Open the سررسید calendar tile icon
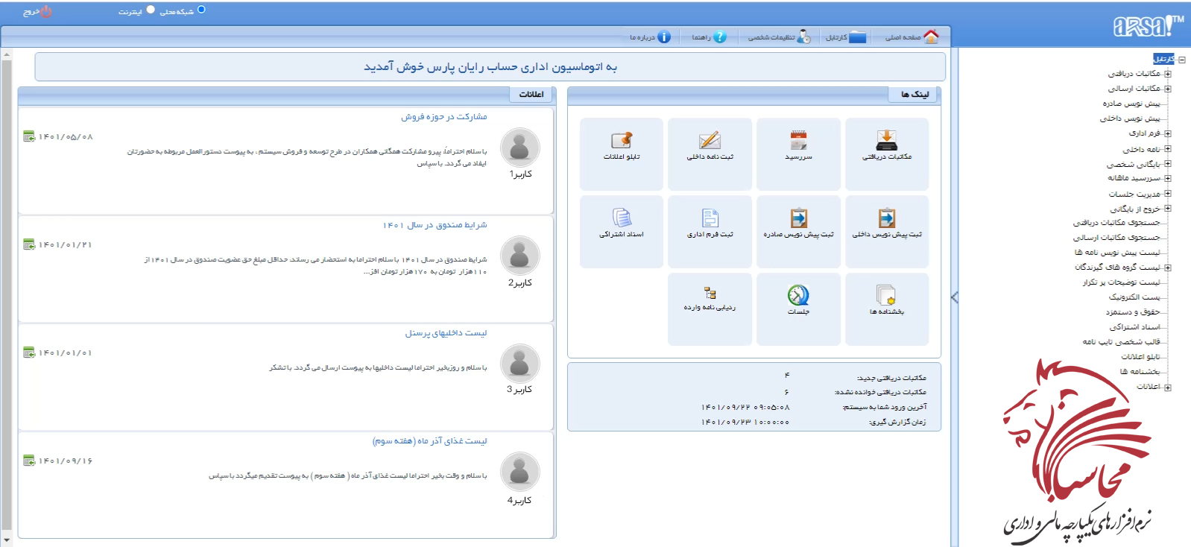 (798, 140)
